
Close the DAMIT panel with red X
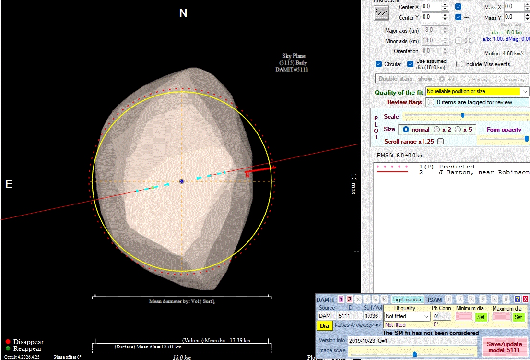525,299
